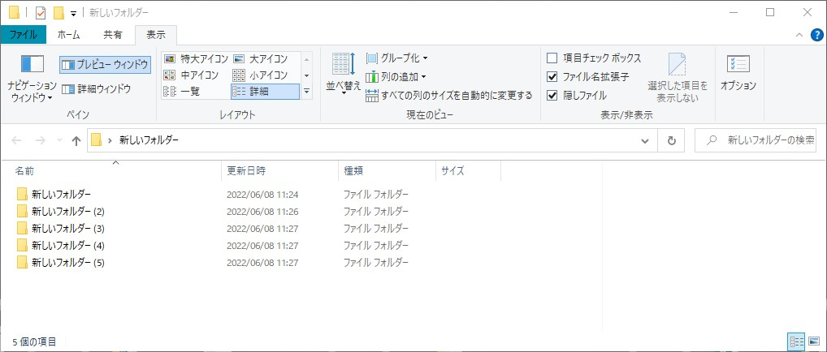Refresh the folder view
Viewport: 827px width, 352px height.
pyautogui.click(x=671, y=140)
